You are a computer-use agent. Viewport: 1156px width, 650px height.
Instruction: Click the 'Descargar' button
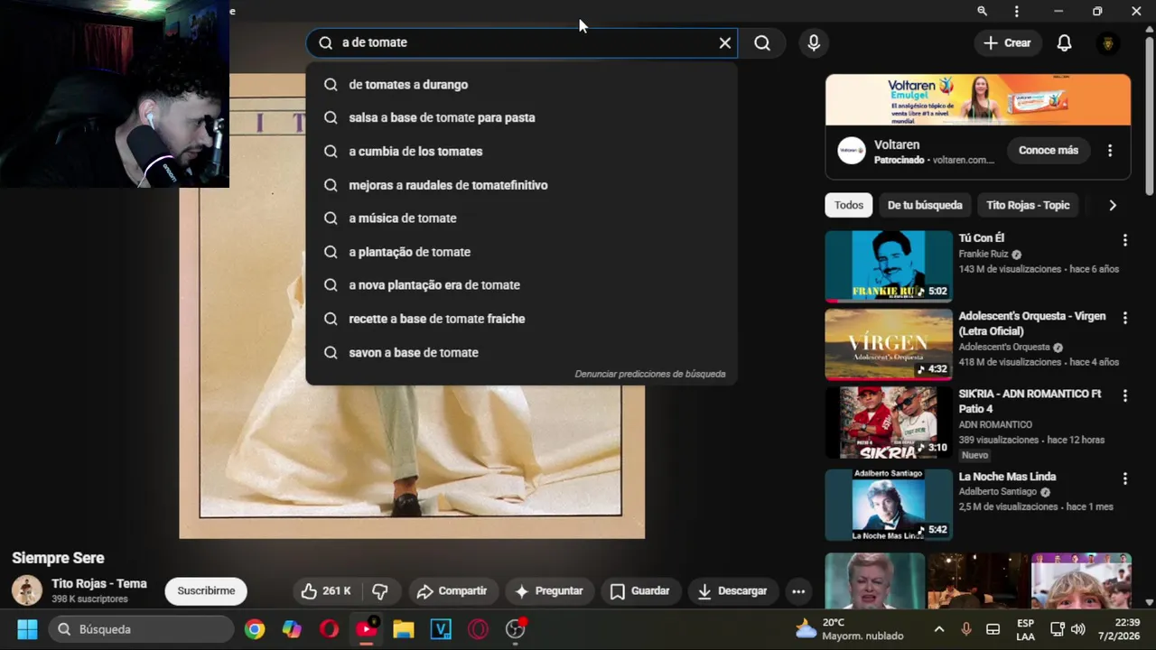732,590
